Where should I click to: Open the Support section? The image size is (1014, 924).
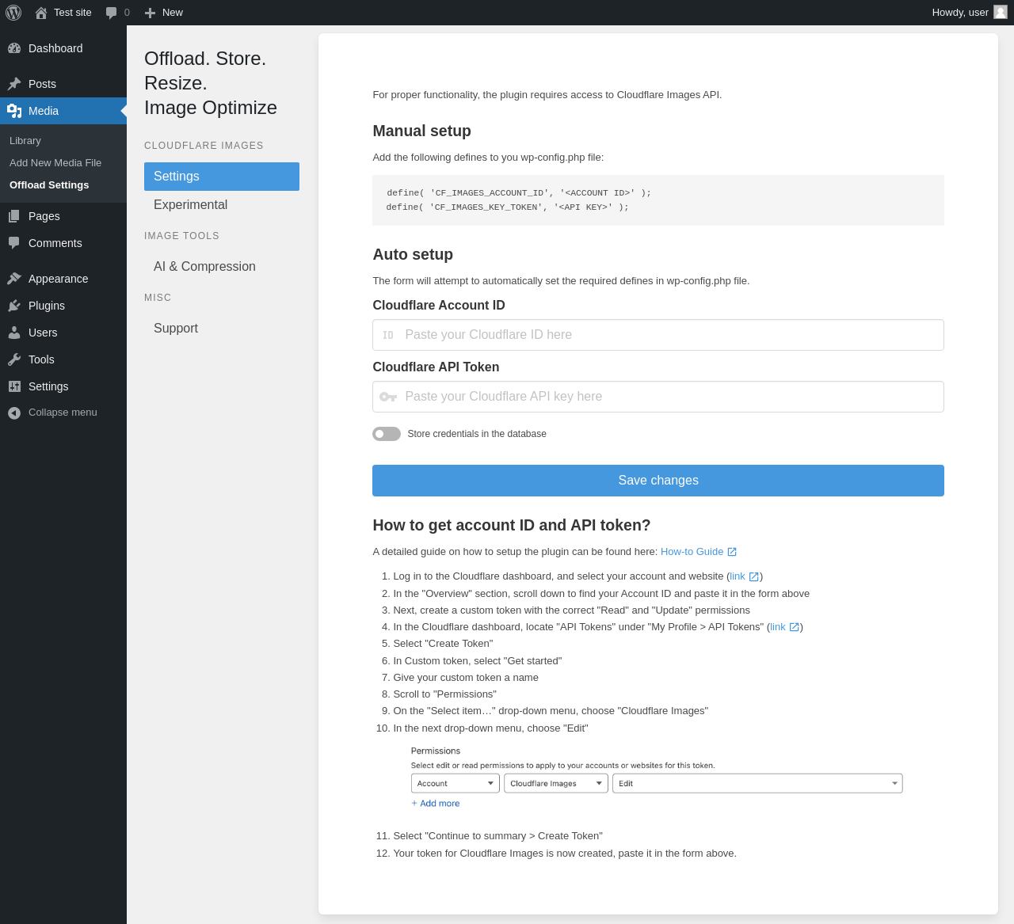point(176,329)
